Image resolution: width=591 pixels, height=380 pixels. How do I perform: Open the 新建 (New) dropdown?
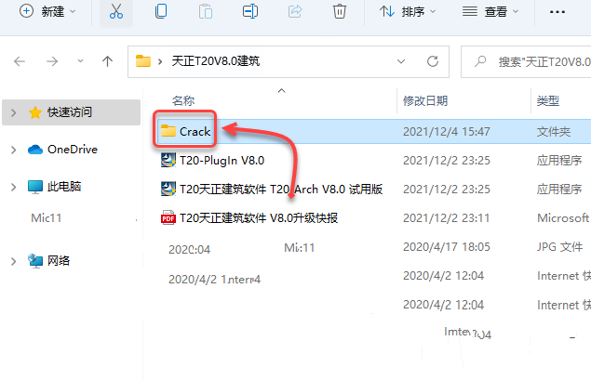tap(47, 12)
